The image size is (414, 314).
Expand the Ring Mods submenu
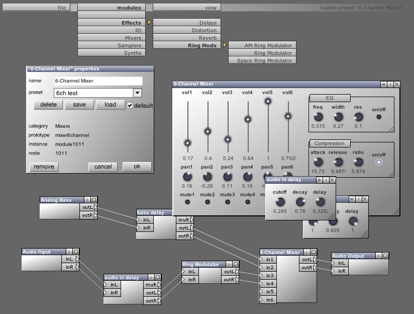(187, 45)
